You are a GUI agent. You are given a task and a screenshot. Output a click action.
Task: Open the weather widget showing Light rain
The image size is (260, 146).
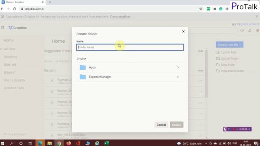click(189, 144)
